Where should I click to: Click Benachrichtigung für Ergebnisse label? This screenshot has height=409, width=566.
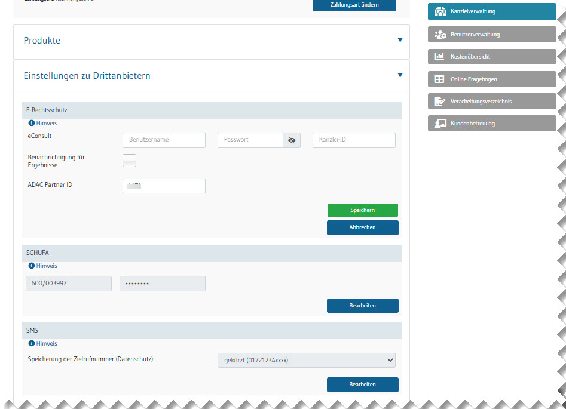[x=56, y=161]
